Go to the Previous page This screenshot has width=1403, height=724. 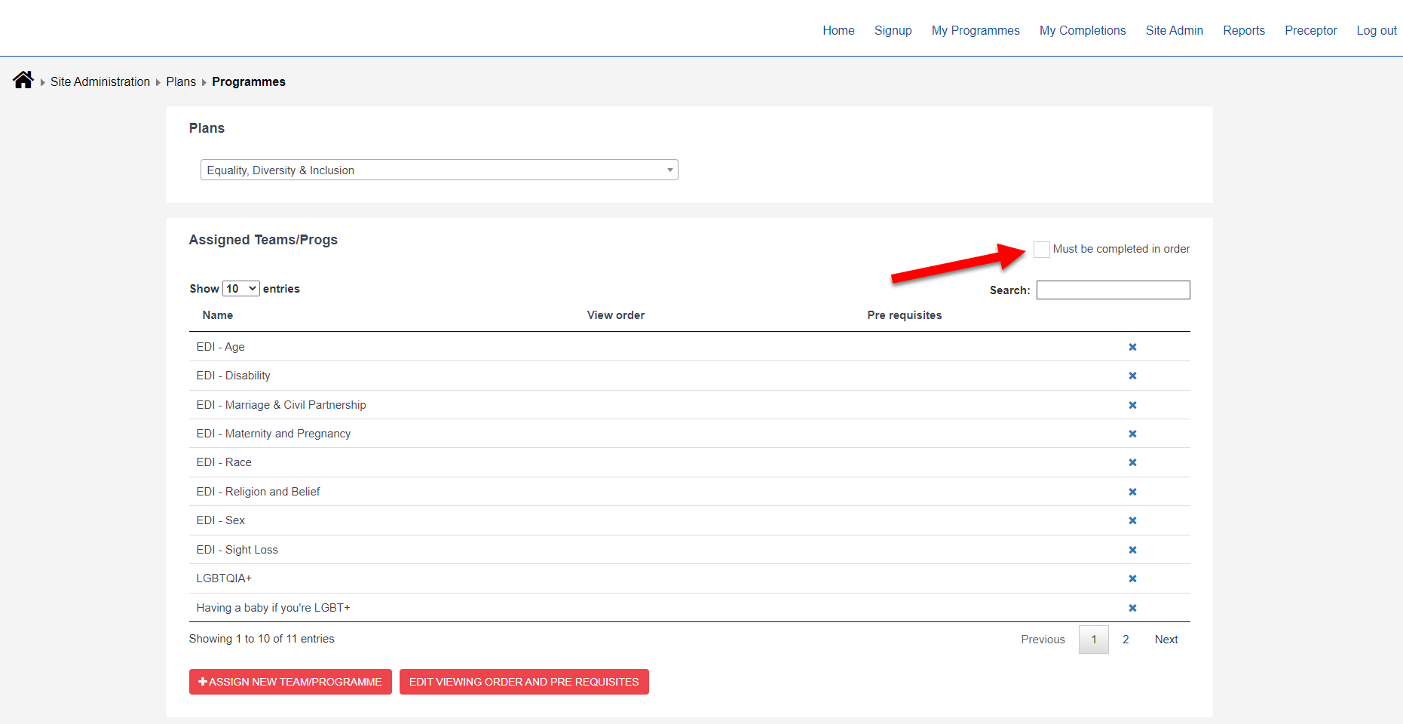pos(1043,640)
